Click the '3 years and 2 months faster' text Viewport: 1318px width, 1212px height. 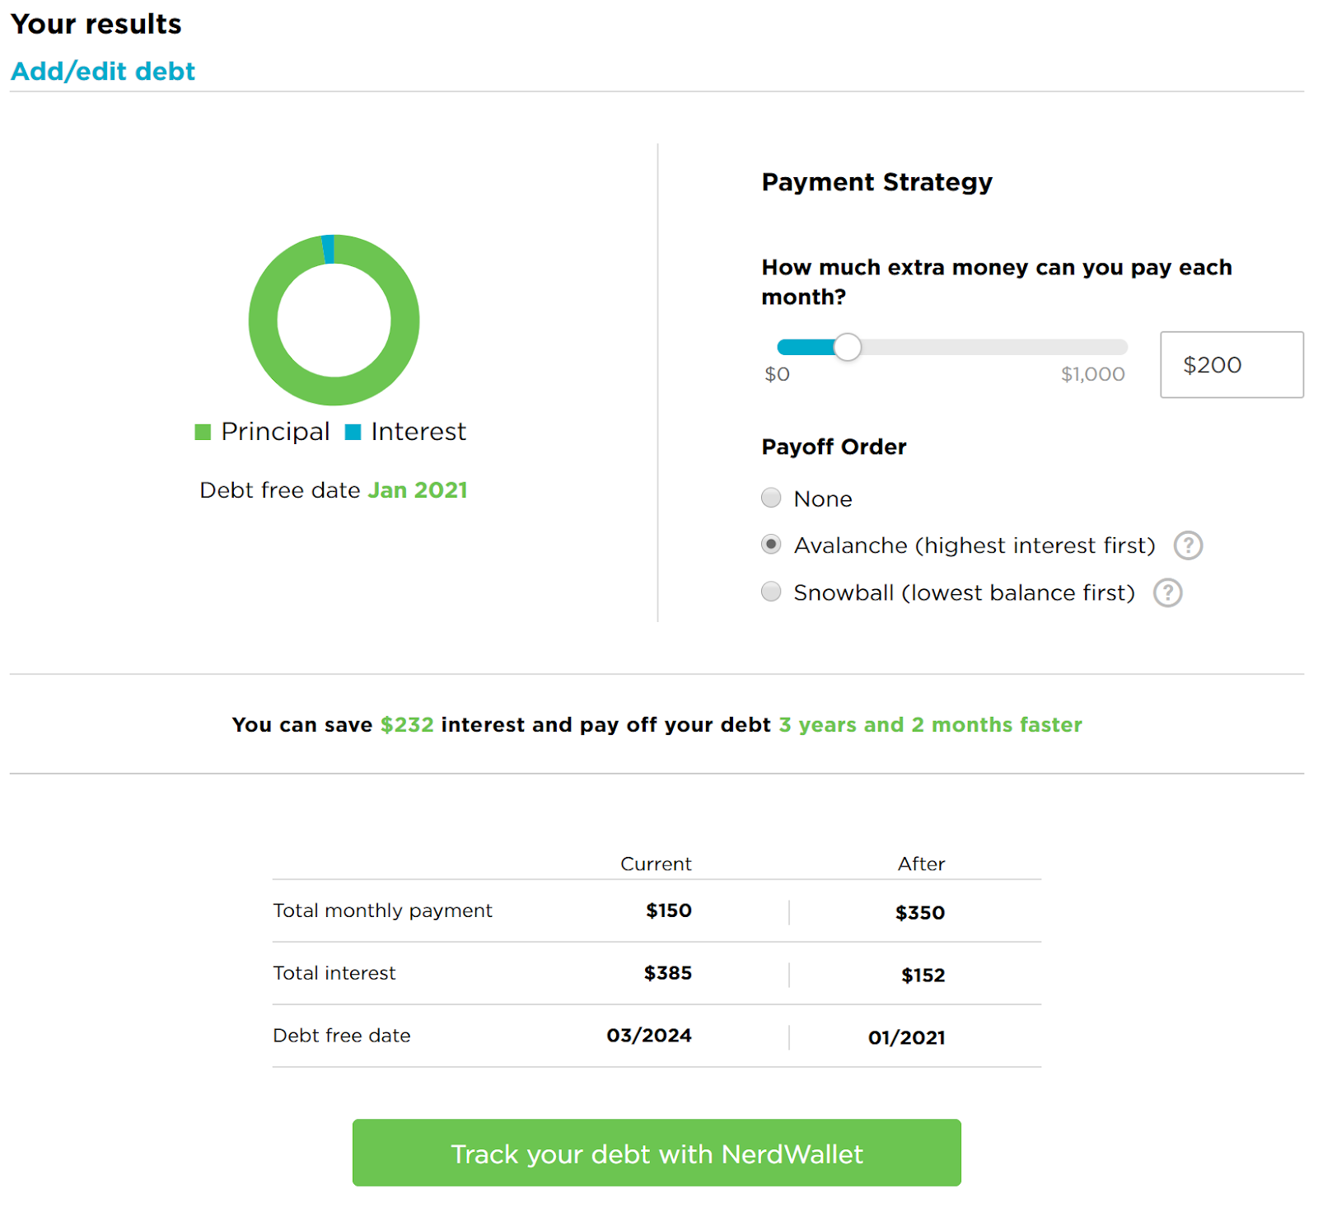[x=930, y=725]
